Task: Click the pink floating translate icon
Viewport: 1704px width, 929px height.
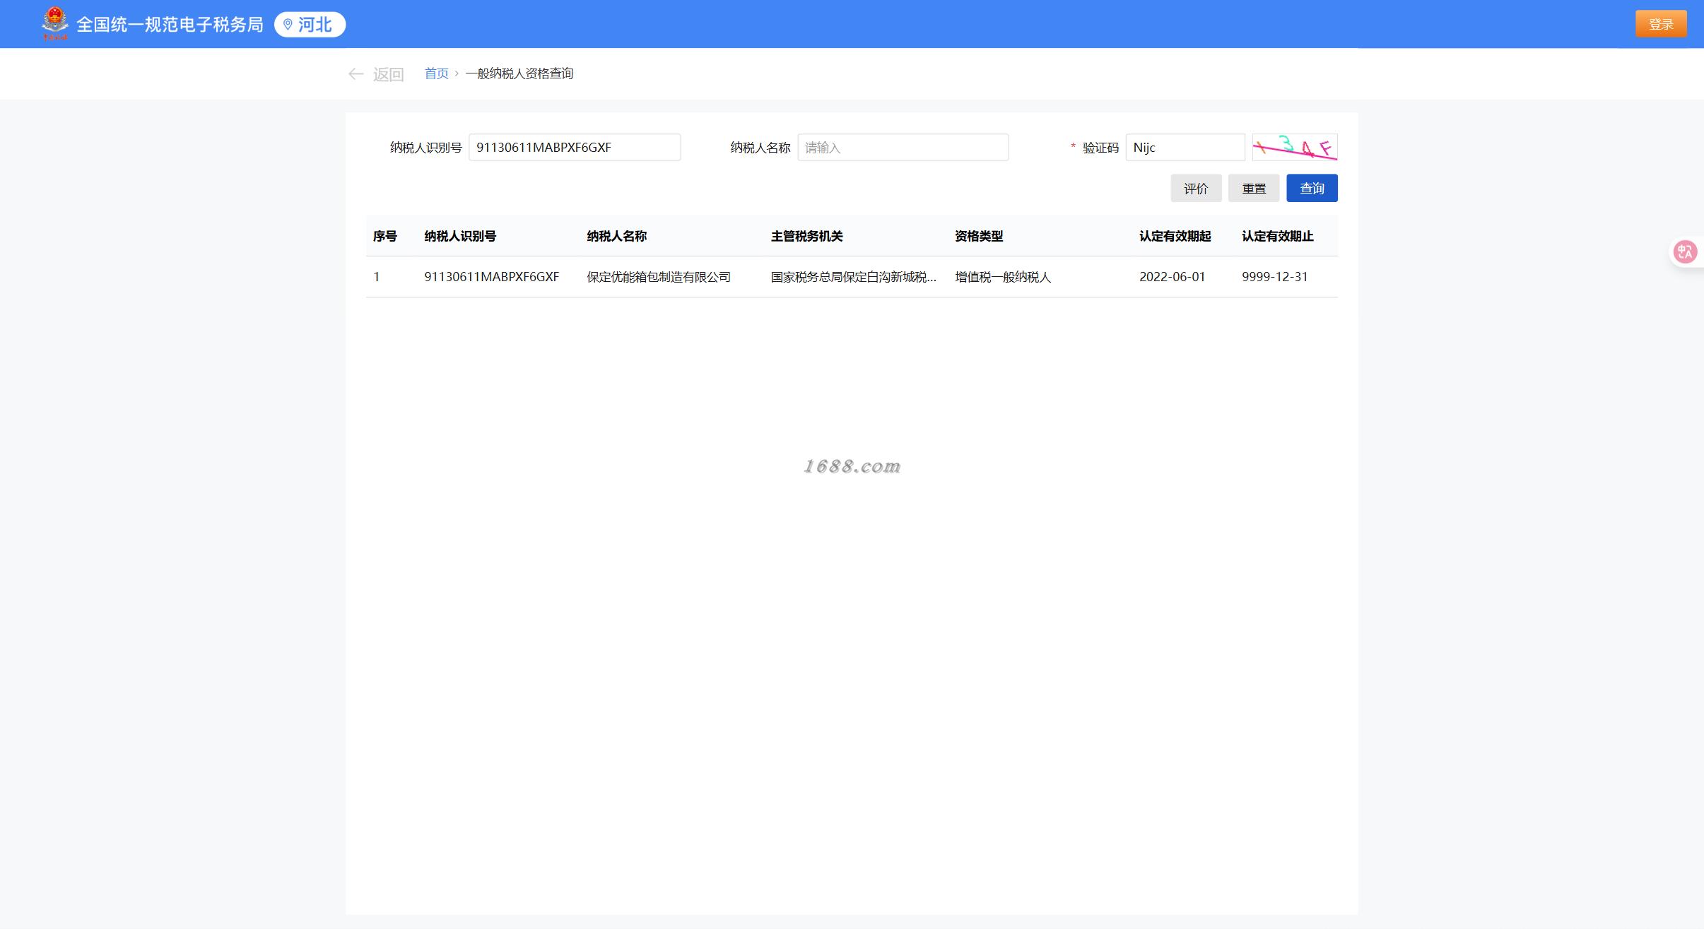Action: 1685,252
